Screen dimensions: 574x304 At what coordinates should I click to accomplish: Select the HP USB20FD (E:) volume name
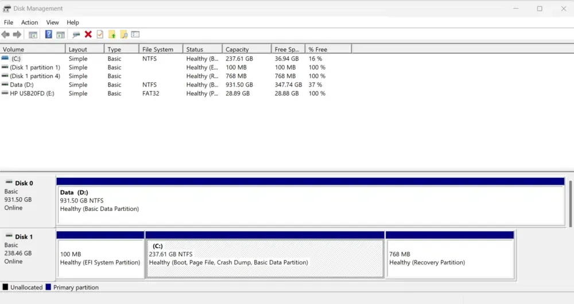32,93
